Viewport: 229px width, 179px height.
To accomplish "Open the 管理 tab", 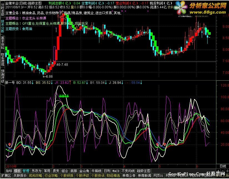I will [26, 171].
